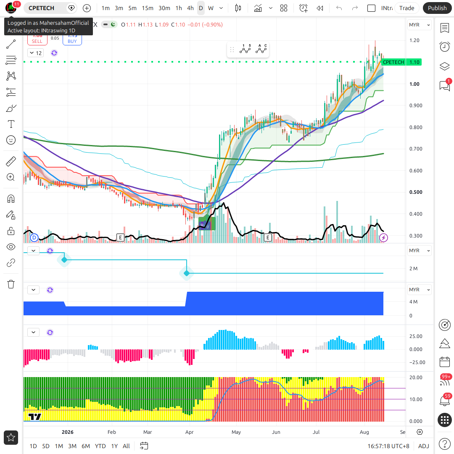Click the SELL price button
The width and height of the screenshot is (454, 454).
point(37,40)
